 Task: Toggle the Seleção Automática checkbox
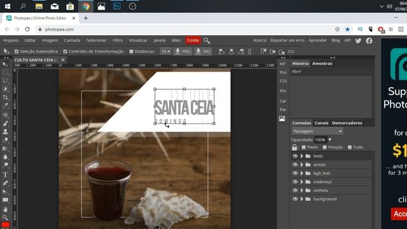[x=17, y=52]
